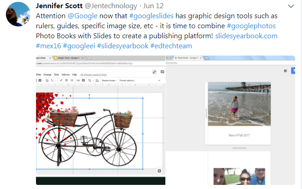Open the tweet options chevron menu
302x189 pixels.
[x=291, y=6]
